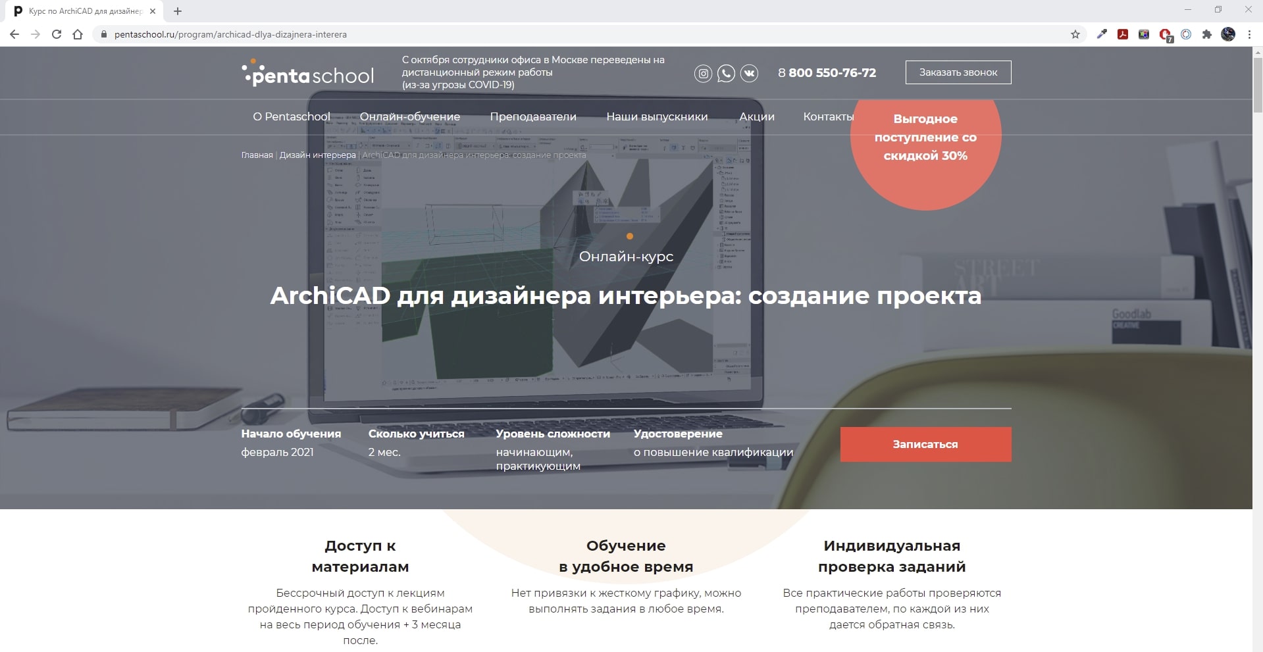
Task: Open 'Дизайн интерьера' breadcrumb link
Action: coord(317,155)
